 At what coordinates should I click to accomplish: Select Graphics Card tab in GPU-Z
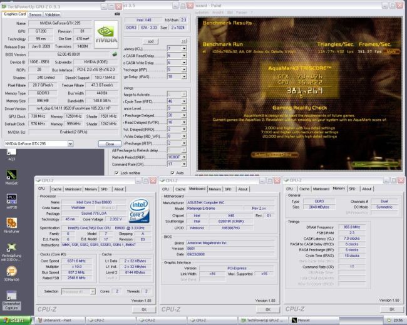point(15,14)
